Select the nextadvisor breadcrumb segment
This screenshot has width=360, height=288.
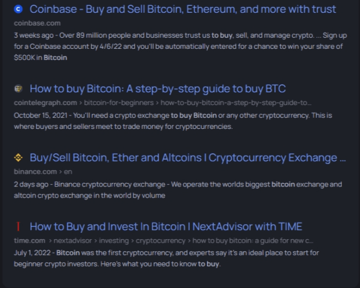pyautogui.click(x=73, y=240)
